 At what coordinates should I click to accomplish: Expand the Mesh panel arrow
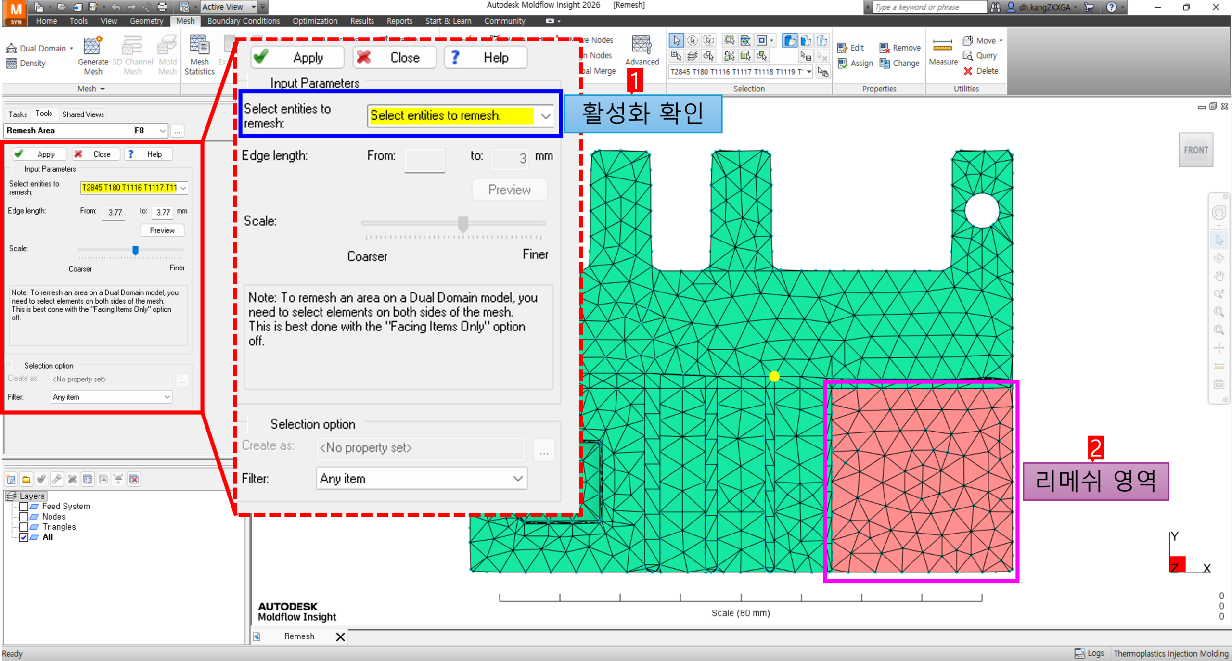[103, 89]
